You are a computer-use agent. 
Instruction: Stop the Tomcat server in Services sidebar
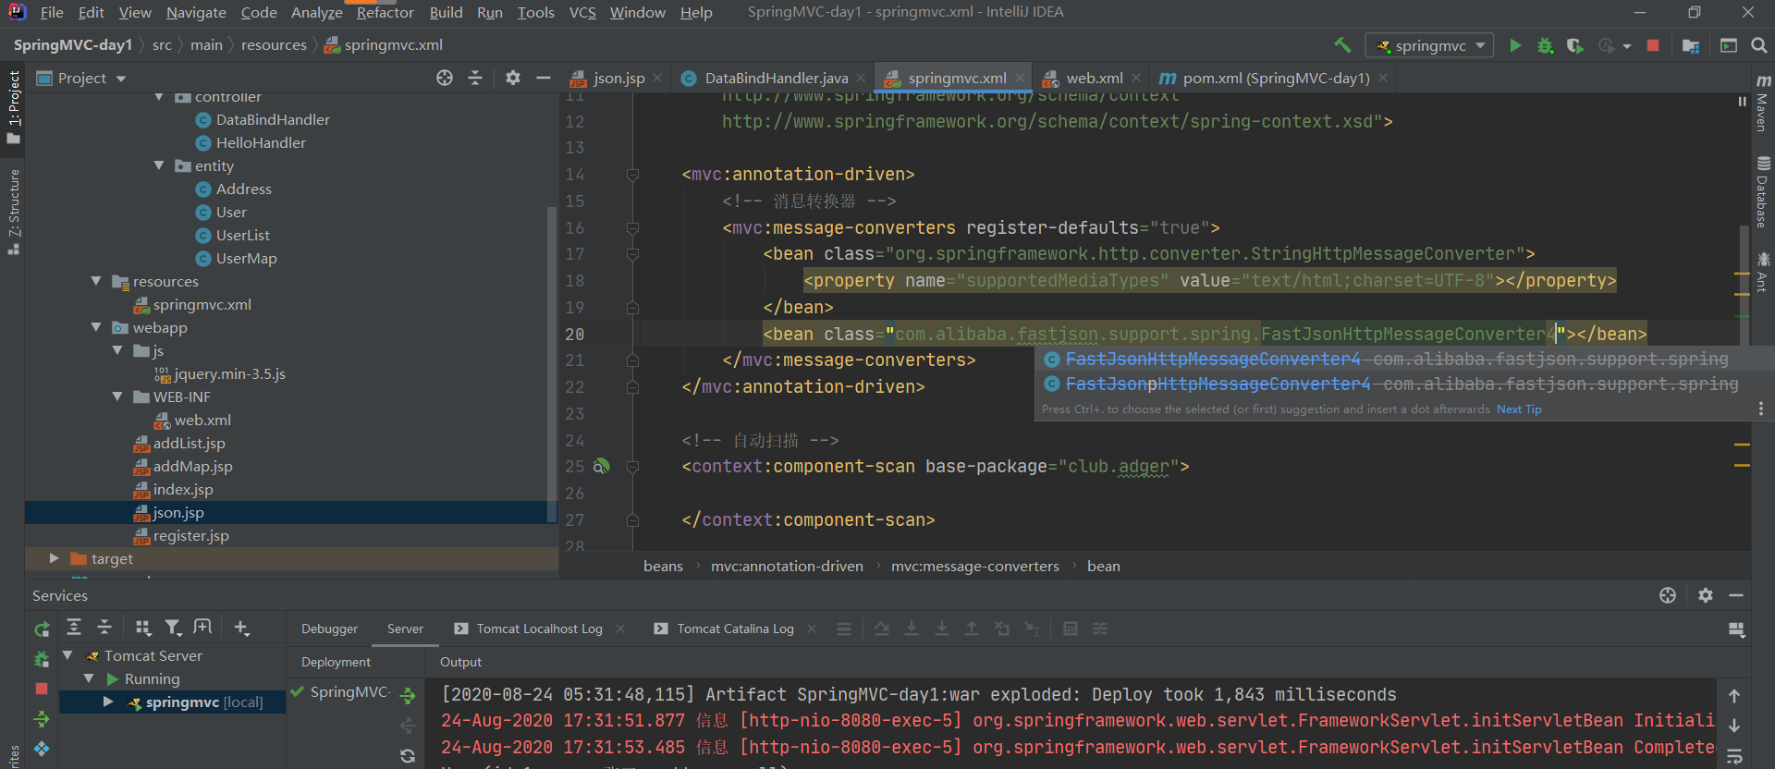42,689
